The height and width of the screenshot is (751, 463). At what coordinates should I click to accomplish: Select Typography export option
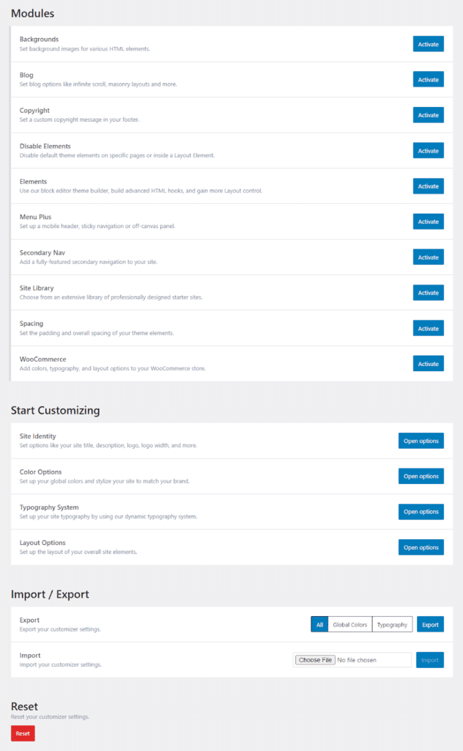tap(392, 625)
